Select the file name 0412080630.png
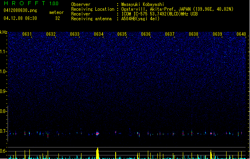 (20, 10)
